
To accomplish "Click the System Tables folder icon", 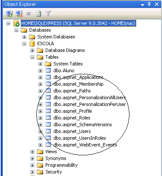I will point(48,64).
